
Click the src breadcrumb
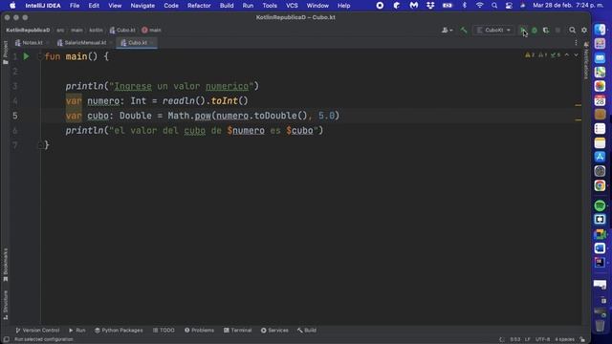[60, 30]
